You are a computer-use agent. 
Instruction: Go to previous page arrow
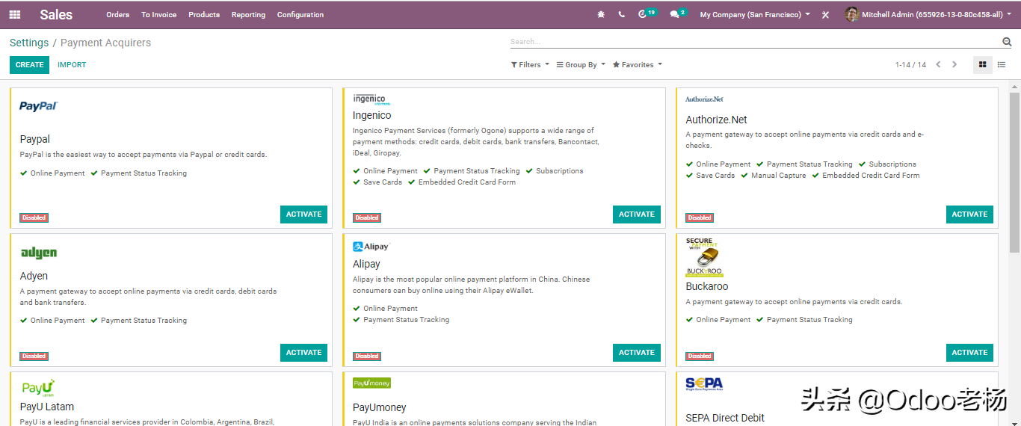(939, 65)
